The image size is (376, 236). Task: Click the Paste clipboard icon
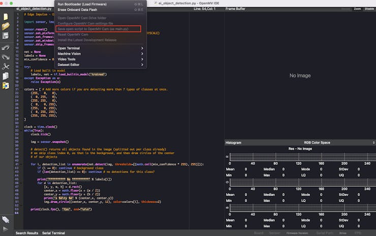point(6,86)
